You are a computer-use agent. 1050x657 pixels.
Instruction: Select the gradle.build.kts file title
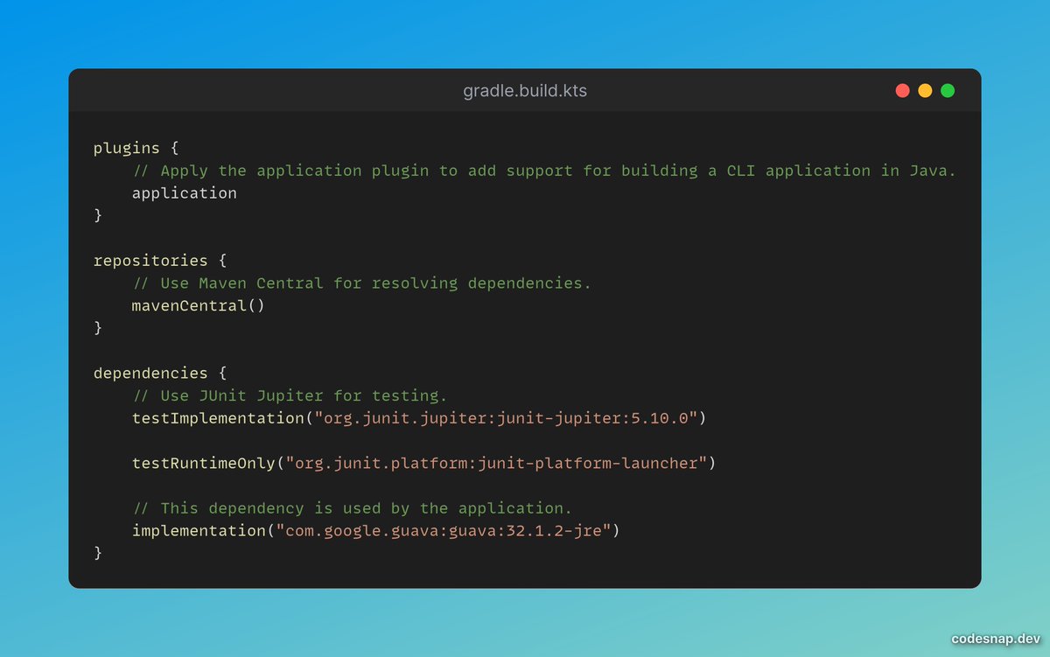tap(525, 91)
